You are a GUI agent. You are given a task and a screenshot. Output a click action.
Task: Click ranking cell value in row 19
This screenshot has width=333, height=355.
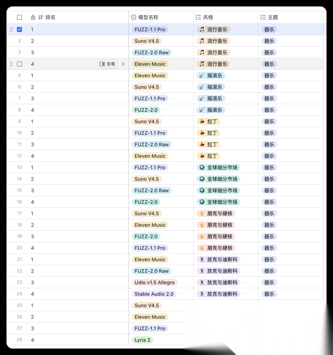tap(32, 236)
